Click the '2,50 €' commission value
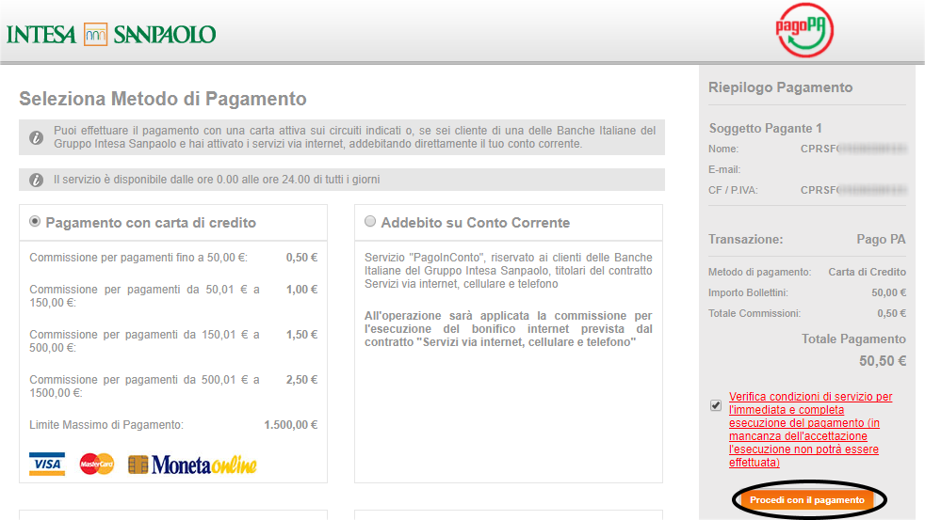 tap(302, 380)
